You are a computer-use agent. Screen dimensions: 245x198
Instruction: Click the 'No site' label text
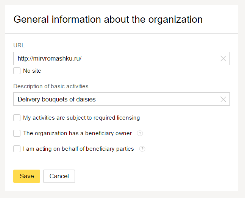pos(32,71)
